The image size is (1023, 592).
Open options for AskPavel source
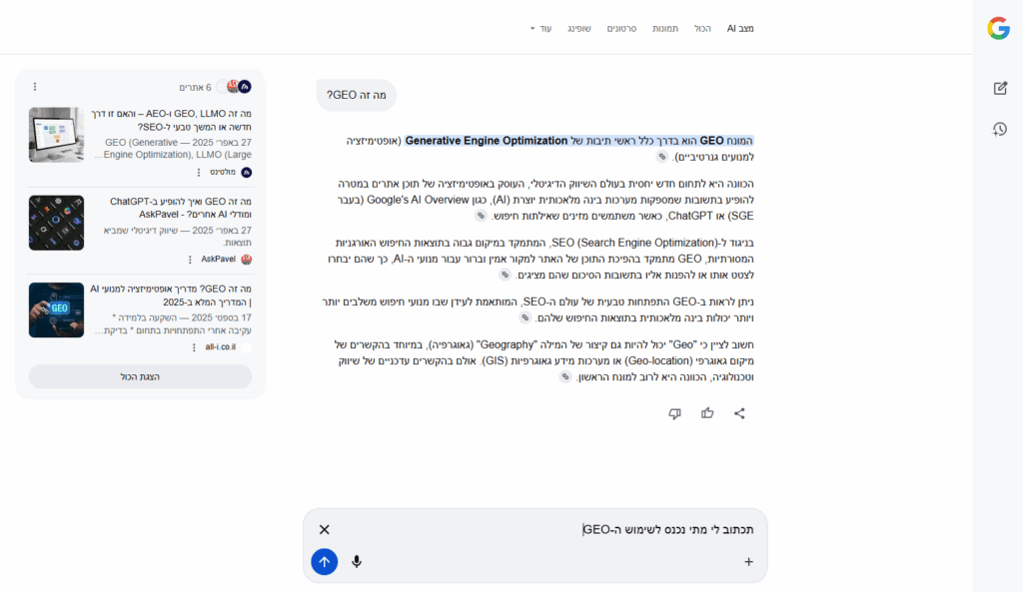(190, 260)
